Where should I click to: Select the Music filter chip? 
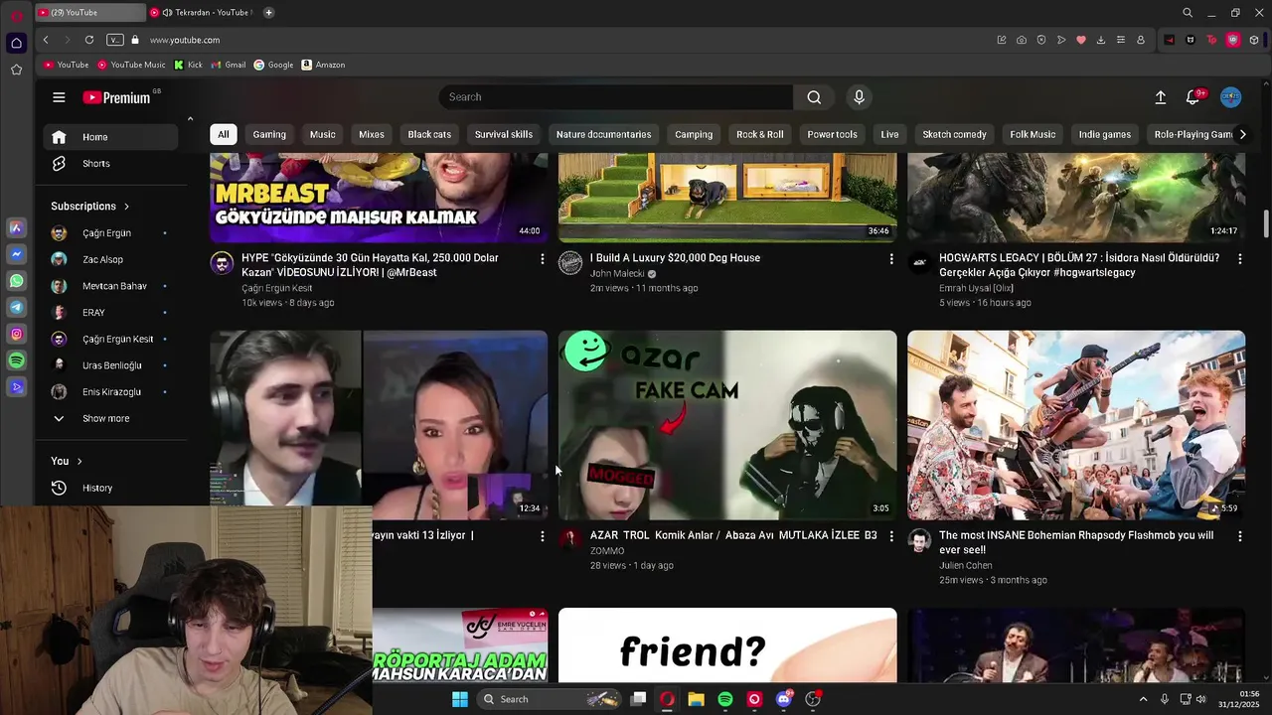click(323, 134)
